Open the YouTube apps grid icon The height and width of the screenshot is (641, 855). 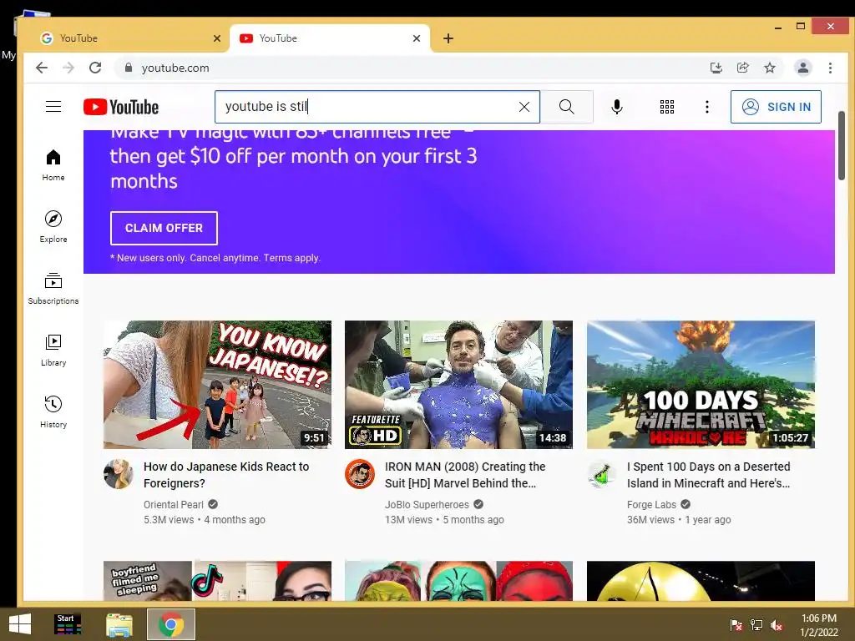click(667, 107)
